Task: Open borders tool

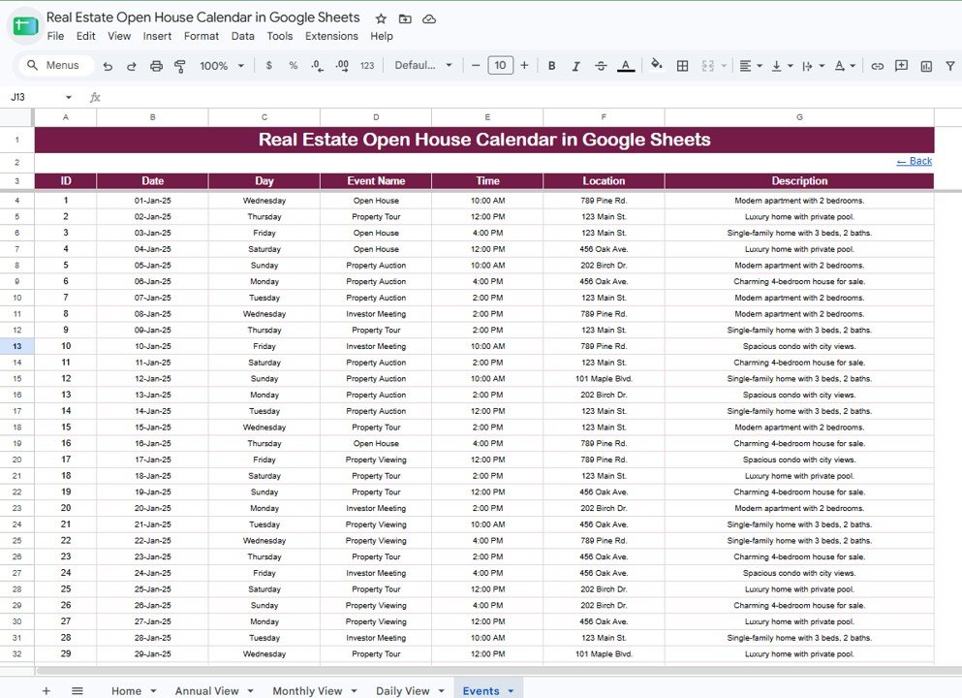Action: [x=682, y=66]
